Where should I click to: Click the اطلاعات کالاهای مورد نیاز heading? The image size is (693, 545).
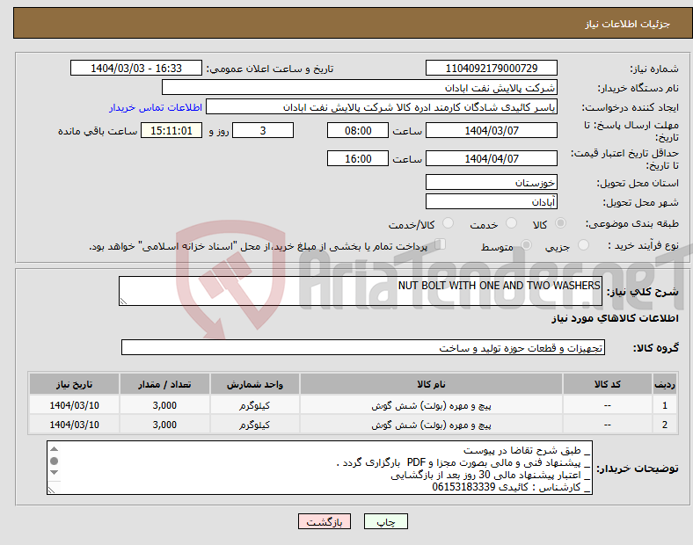pos(615,318)
